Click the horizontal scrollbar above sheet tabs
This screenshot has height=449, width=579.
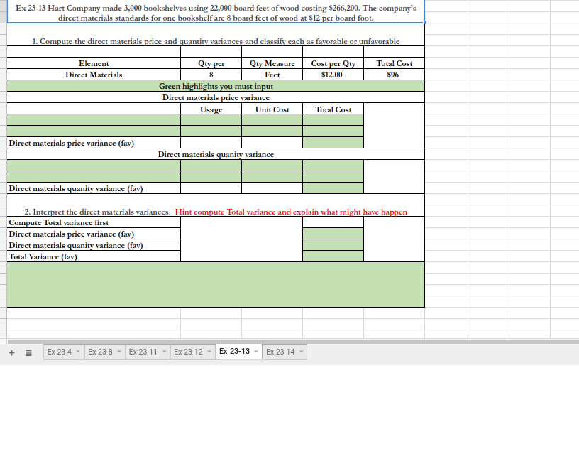point(293,342)
